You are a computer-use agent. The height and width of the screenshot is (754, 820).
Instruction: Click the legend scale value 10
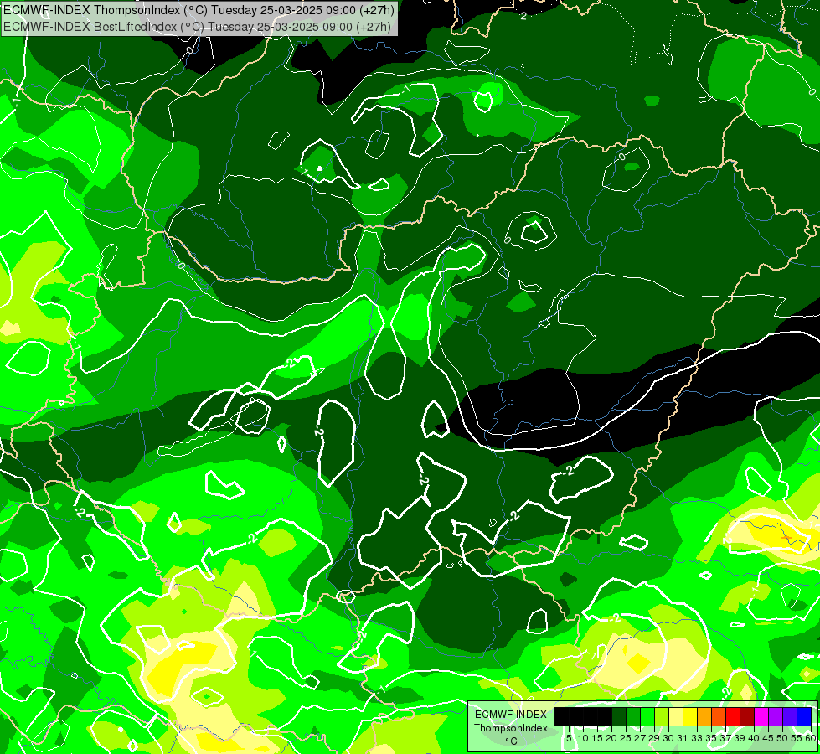[583, 738]
